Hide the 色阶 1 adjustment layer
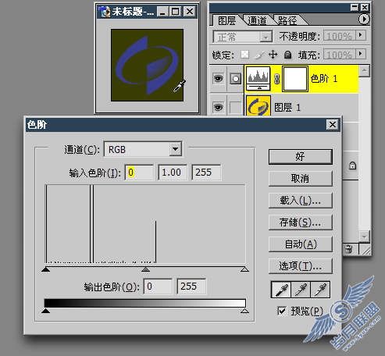 (218, 78)
